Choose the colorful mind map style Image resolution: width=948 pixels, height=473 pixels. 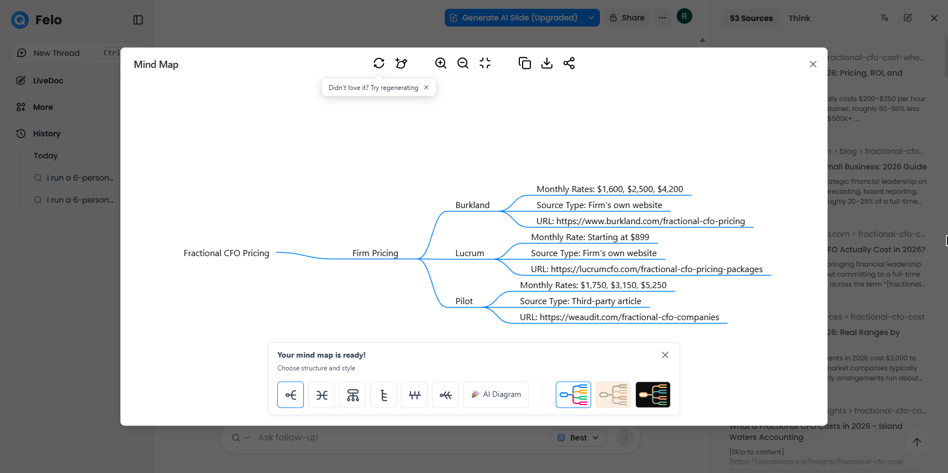(573, 395)
